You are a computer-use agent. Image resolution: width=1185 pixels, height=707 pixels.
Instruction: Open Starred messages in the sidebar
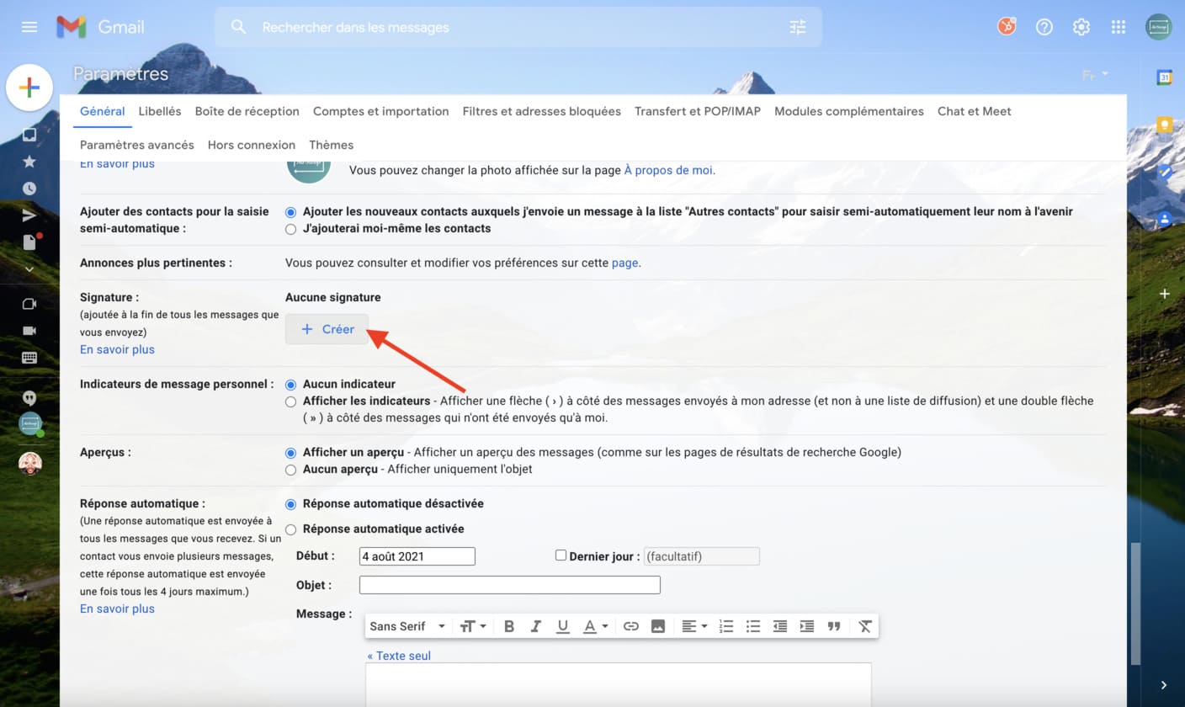(29, 162)
